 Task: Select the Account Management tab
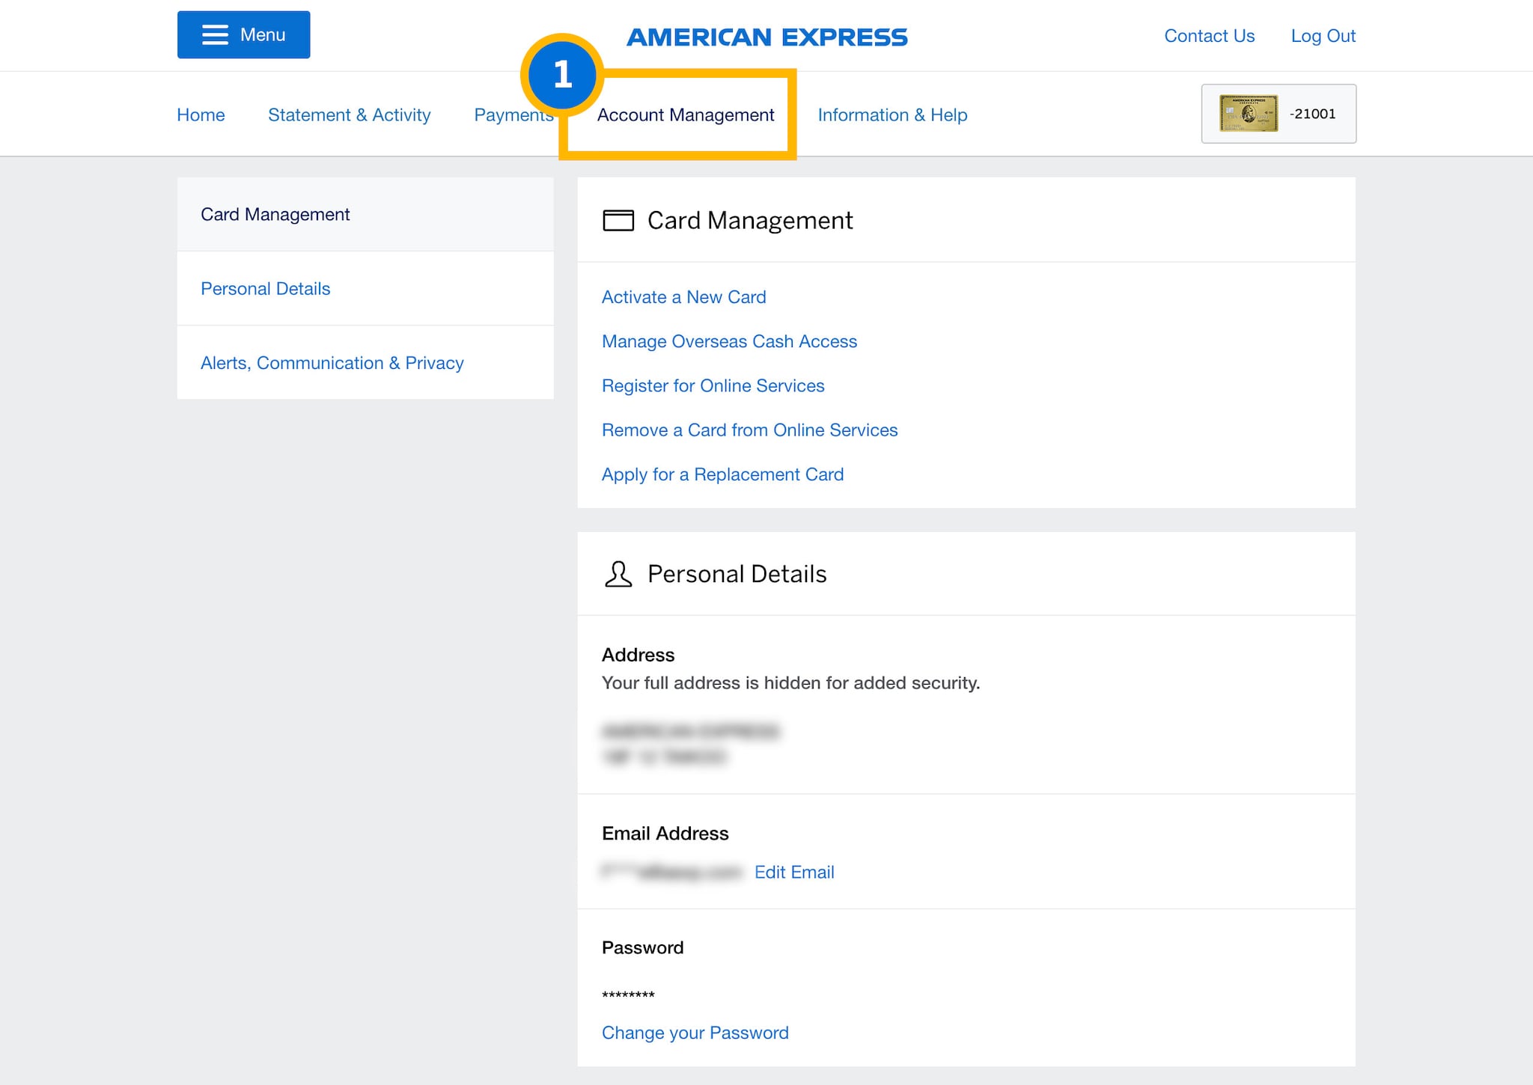click(685, 114)
